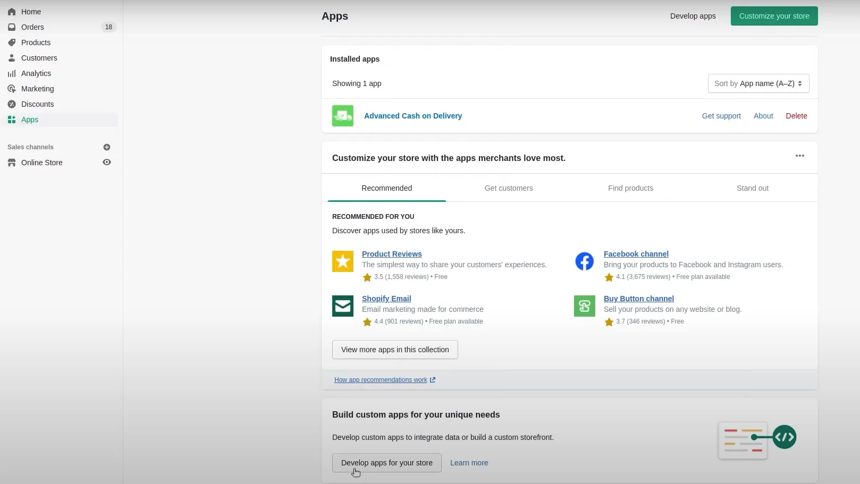Screen dimensions: 860x484
Task: Click the Develop apps link in header
Action: 693,16
